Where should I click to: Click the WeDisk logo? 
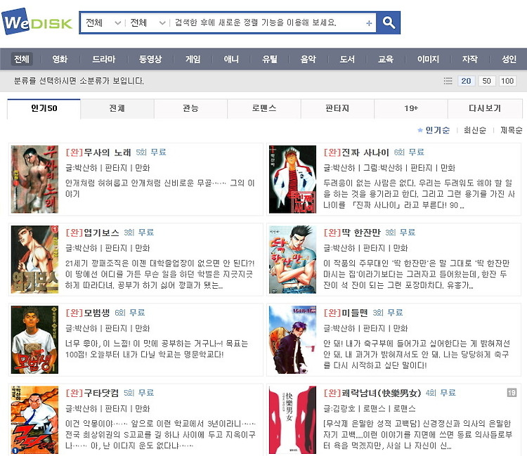(x=37, y=22)
